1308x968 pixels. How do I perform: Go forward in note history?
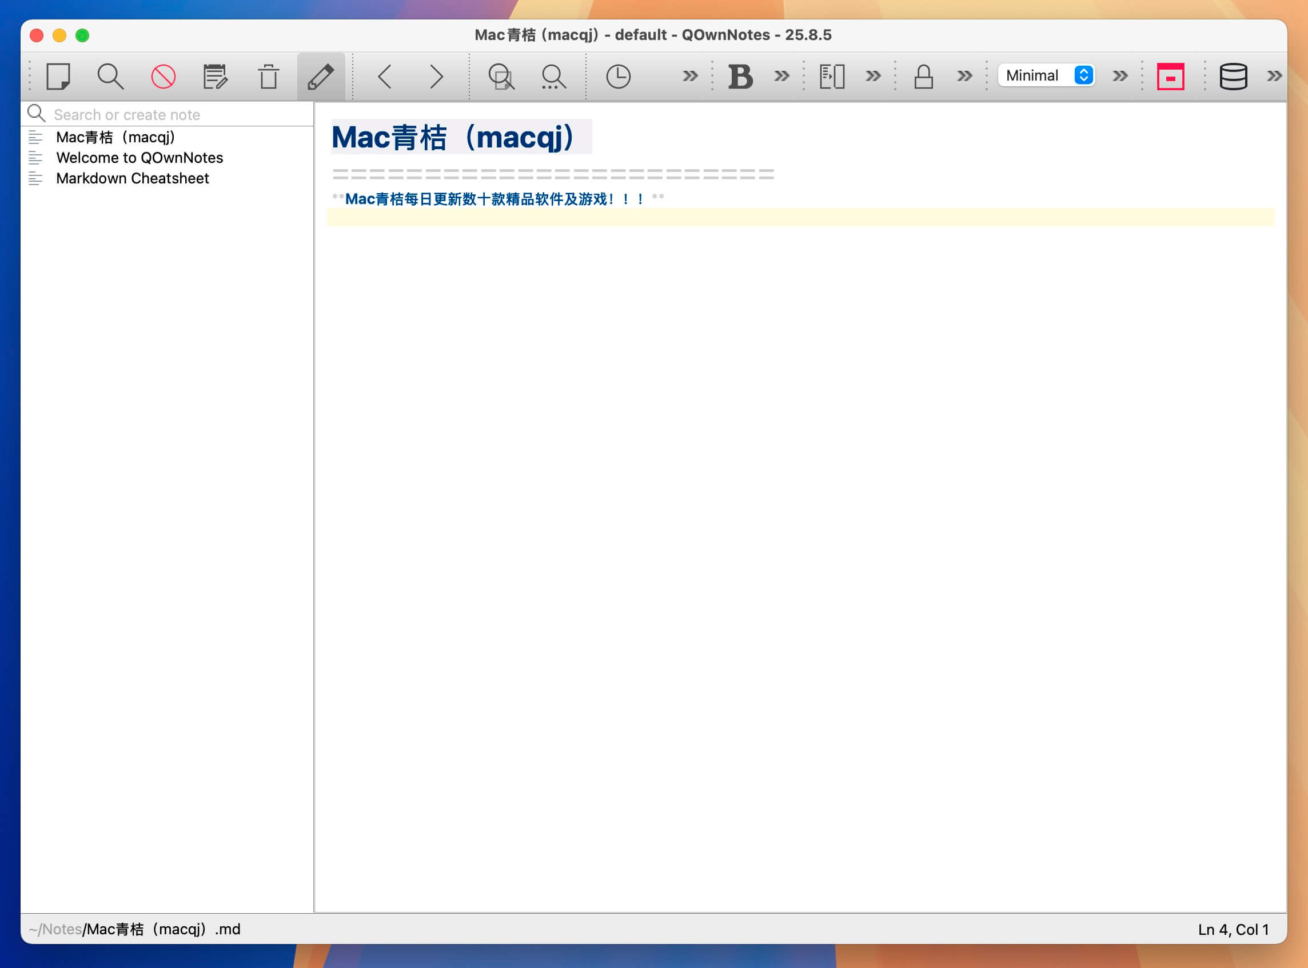436,76
